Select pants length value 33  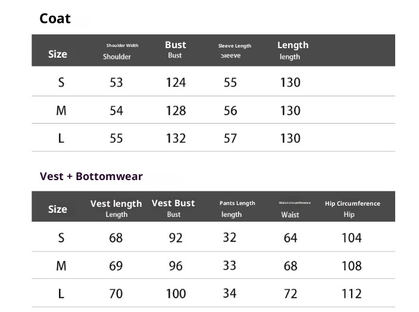coord(230,266)
